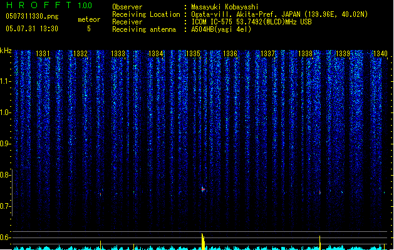This screenshot has height=250, width=394.
Task: Click the 1340 time marker
Action: [x=380, y=53]
